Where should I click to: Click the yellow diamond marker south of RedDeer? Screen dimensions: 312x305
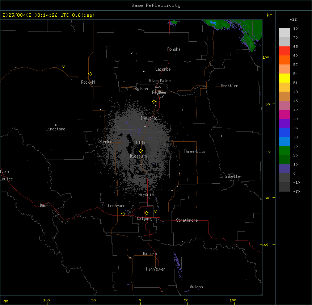tap(154, 102)
